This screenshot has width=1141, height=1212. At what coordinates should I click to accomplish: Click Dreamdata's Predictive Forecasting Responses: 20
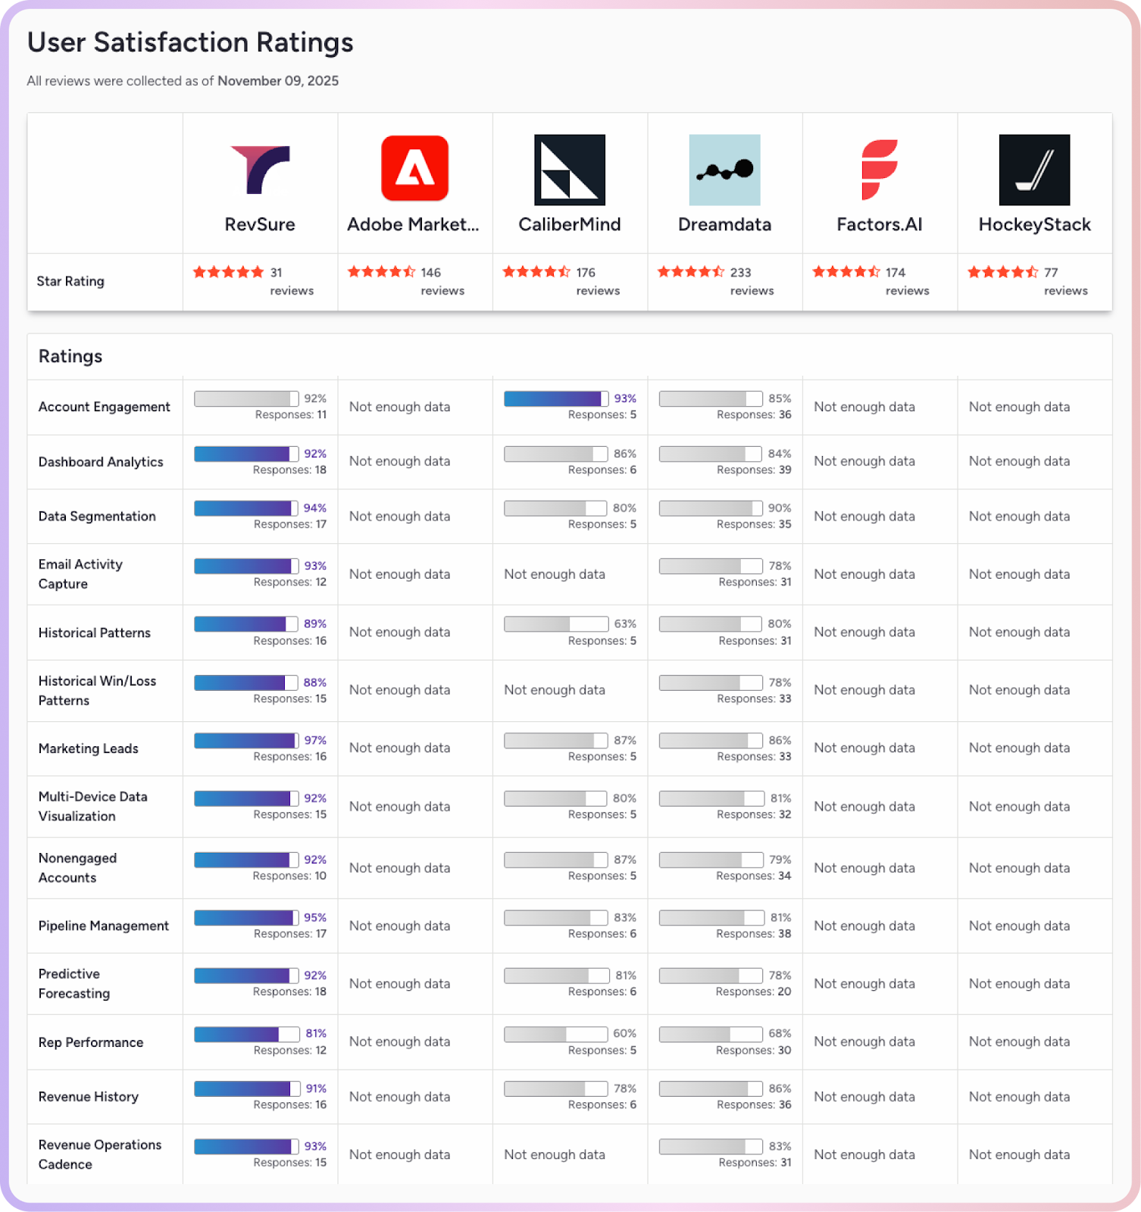point(753,992)
